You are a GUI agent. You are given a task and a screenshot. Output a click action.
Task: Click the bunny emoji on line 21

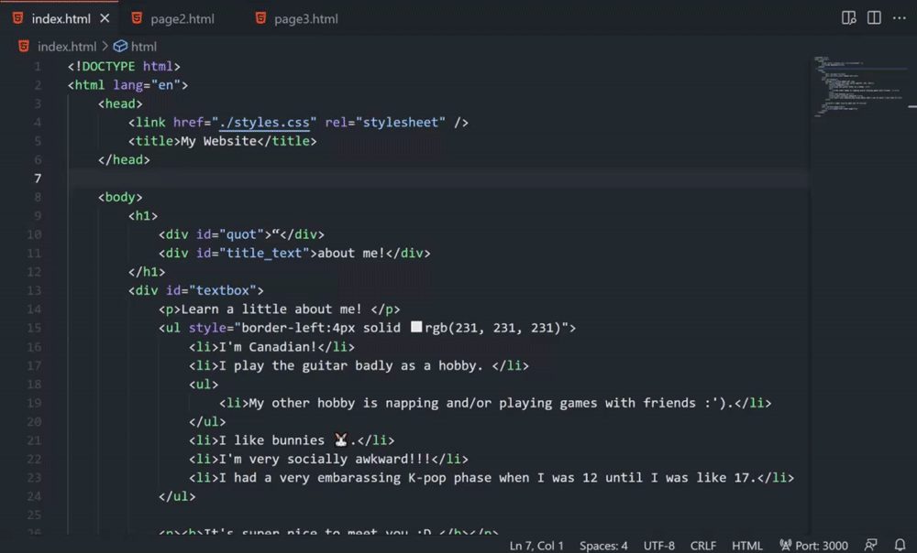(340, 439)
